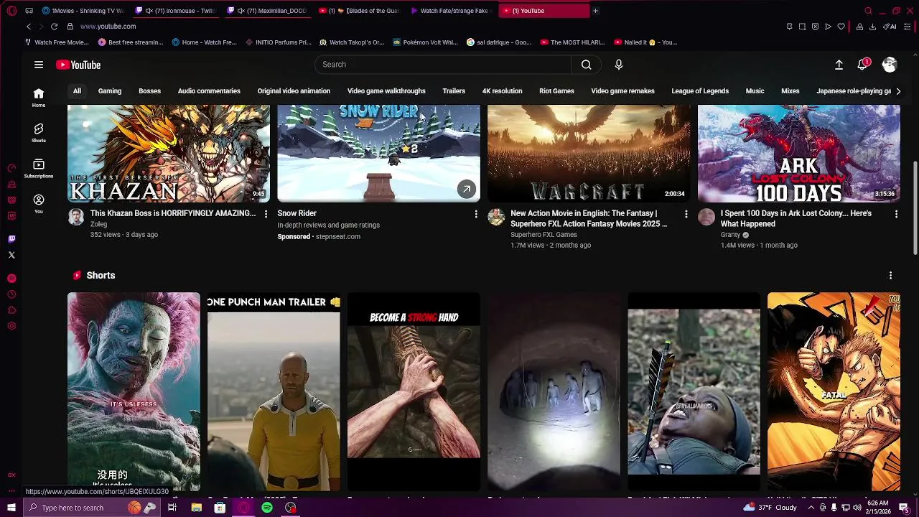
Task: Open Shorts in YouTube sidebar
Action: pos(39,133)
